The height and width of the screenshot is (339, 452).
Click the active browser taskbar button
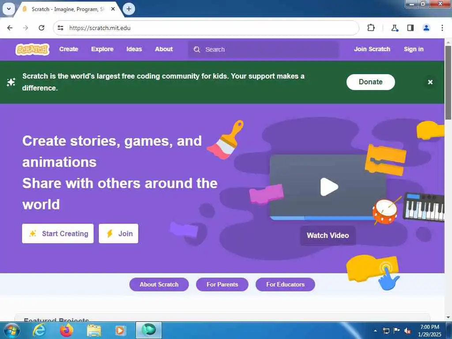coord(149,330)
